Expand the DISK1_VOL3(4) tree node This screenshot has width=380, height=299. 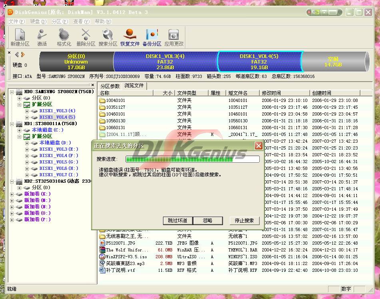[x=27, y=111]
